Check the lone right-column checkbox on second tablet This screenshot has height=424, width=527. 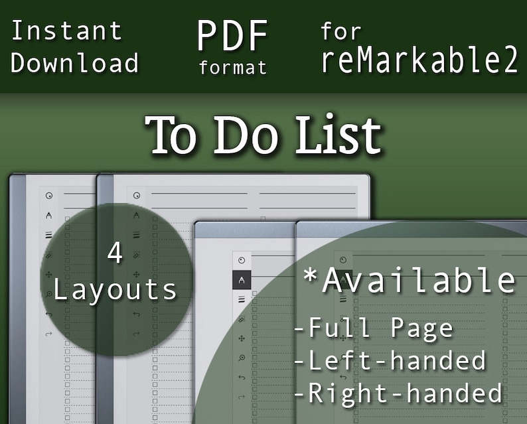tap(263, 219)
